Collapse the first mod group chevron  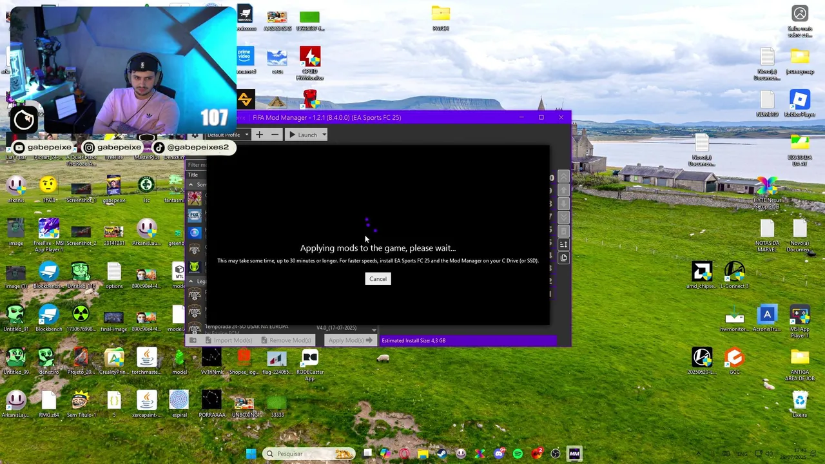(191, 185)
